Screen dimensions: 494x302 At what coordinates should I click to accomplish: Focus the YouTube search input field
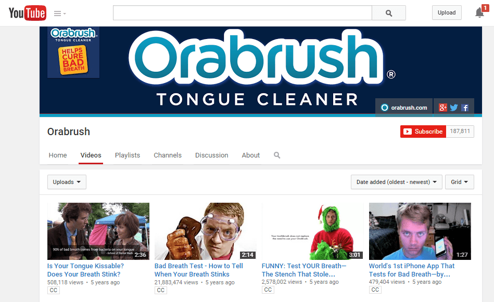coord(243,13)
